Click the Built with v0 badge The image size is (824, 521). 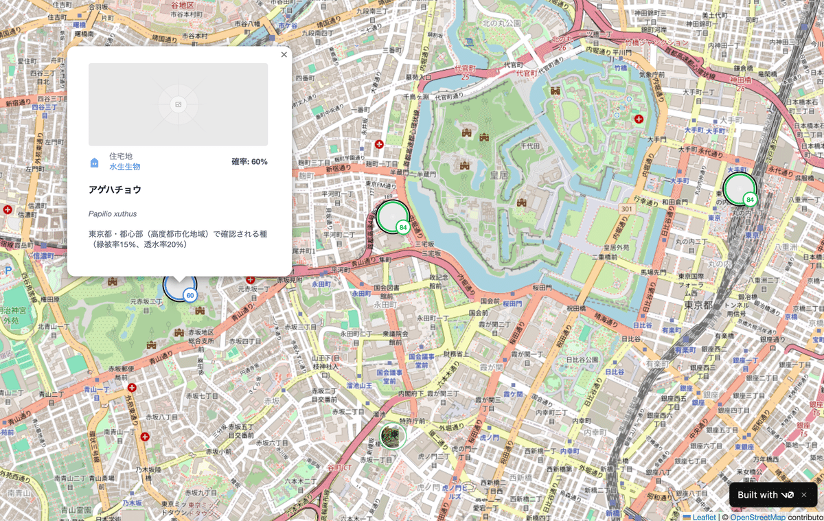pyautogui.click(x=766, y=495)
